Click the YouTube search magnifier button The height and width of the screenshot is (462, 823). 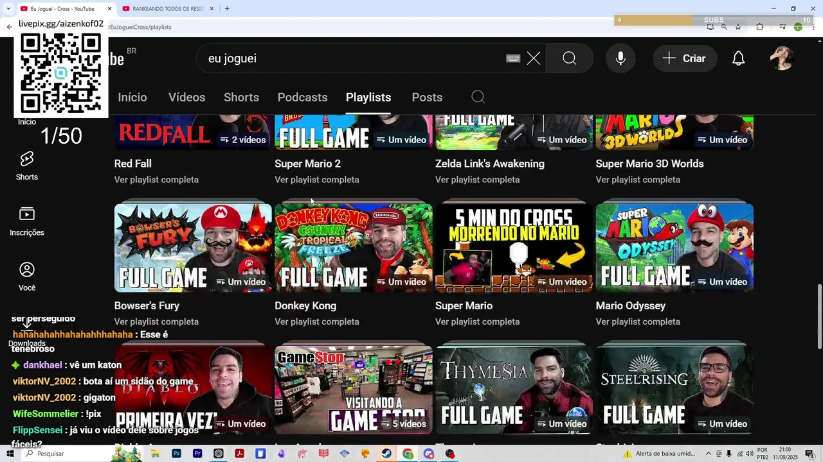pyautogui.click(x=570, y=58)
